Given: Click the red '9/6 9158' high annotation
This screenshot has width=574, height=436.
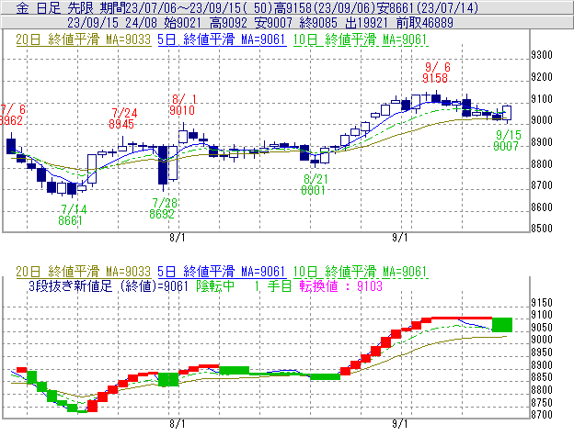Looking at the screenshot, I should click(436, 73).
